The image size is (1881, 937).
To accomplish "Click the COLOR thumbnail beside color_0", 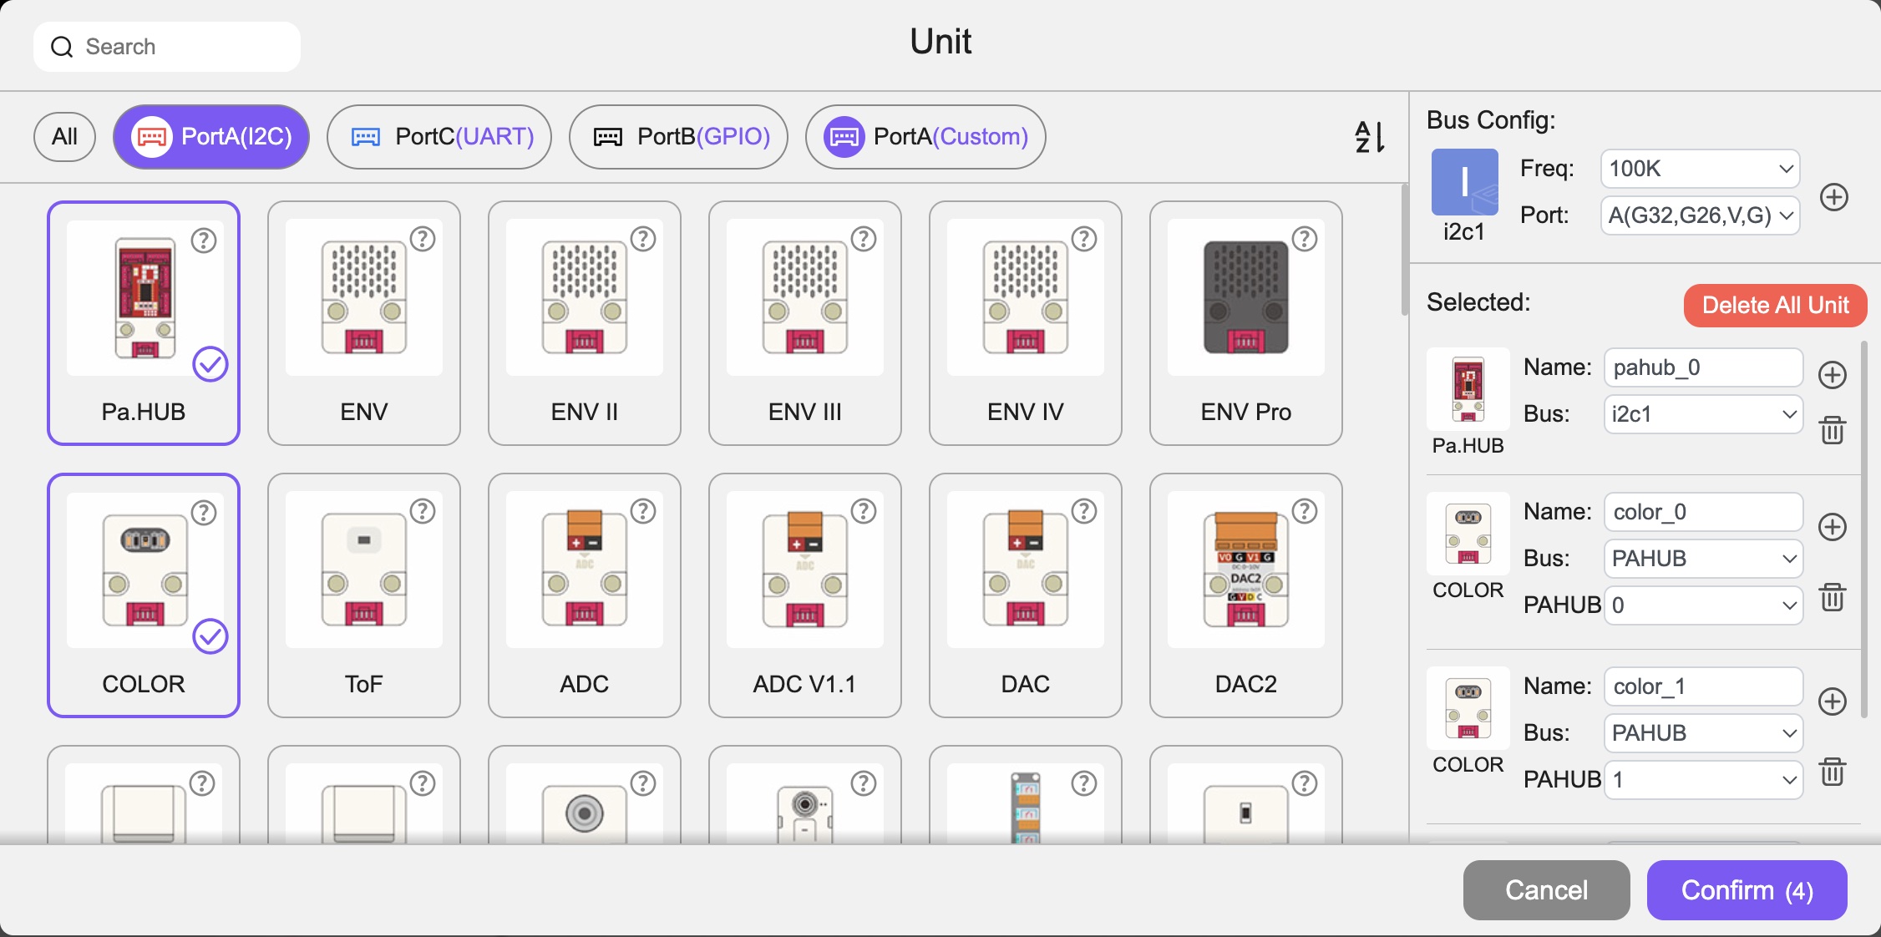I will pos(1468,534).
